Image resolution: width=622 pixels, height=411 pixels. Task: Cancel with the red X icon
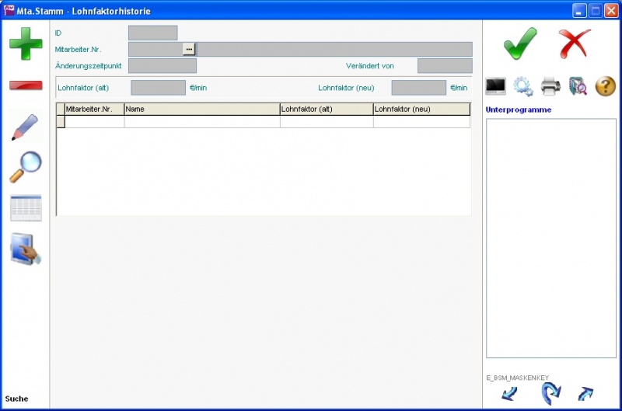click(x=575, y=44)
